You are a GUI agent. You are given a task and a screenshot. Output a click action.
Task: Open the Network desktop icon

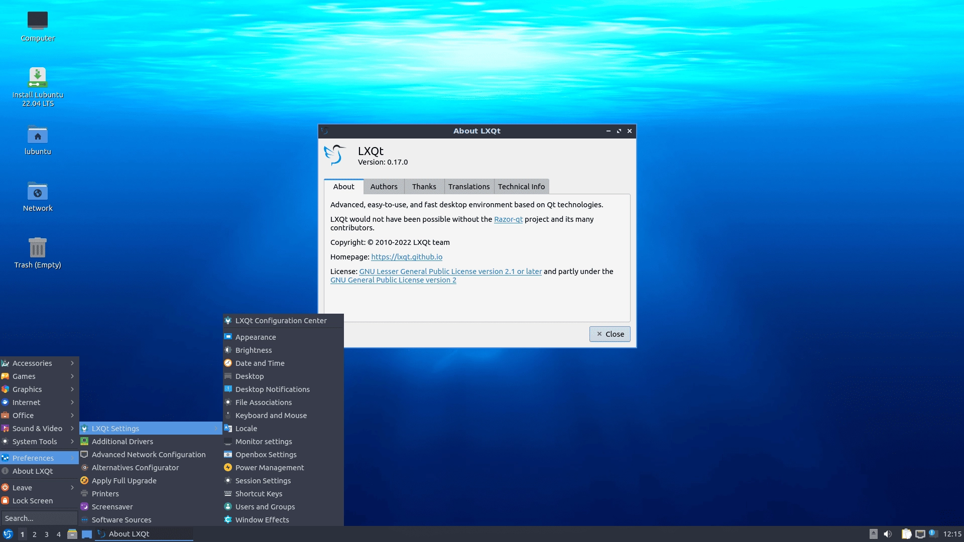pos(38,197)
